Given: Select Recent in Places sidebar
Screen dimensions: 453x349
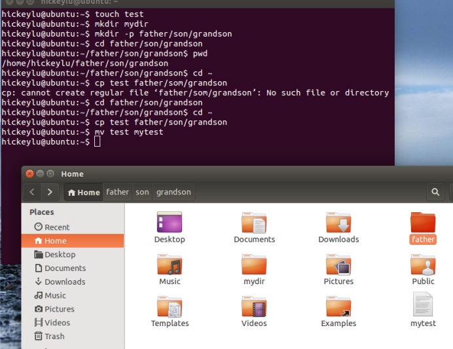Looking at the screenshot, I should [57, 227].
